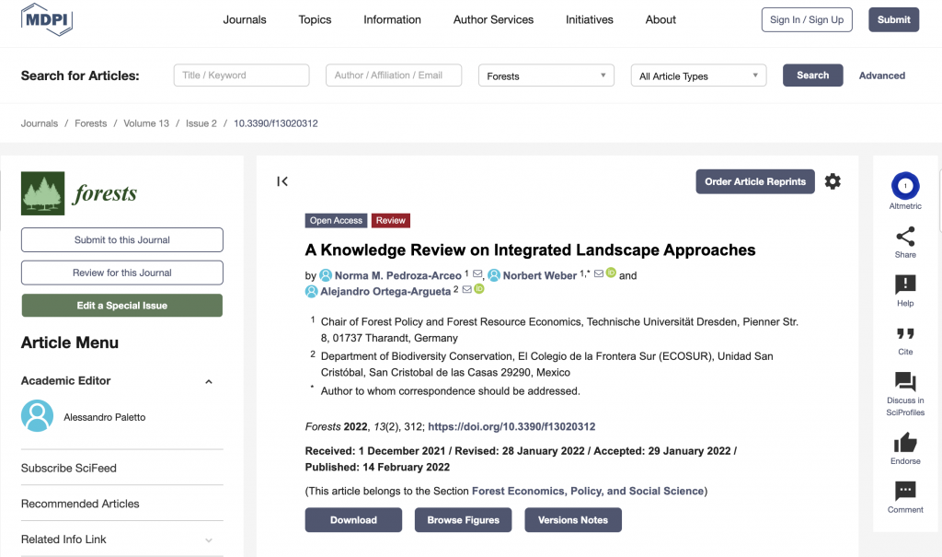
Task: Click the Share icon in sidebar
Action: 905,237
